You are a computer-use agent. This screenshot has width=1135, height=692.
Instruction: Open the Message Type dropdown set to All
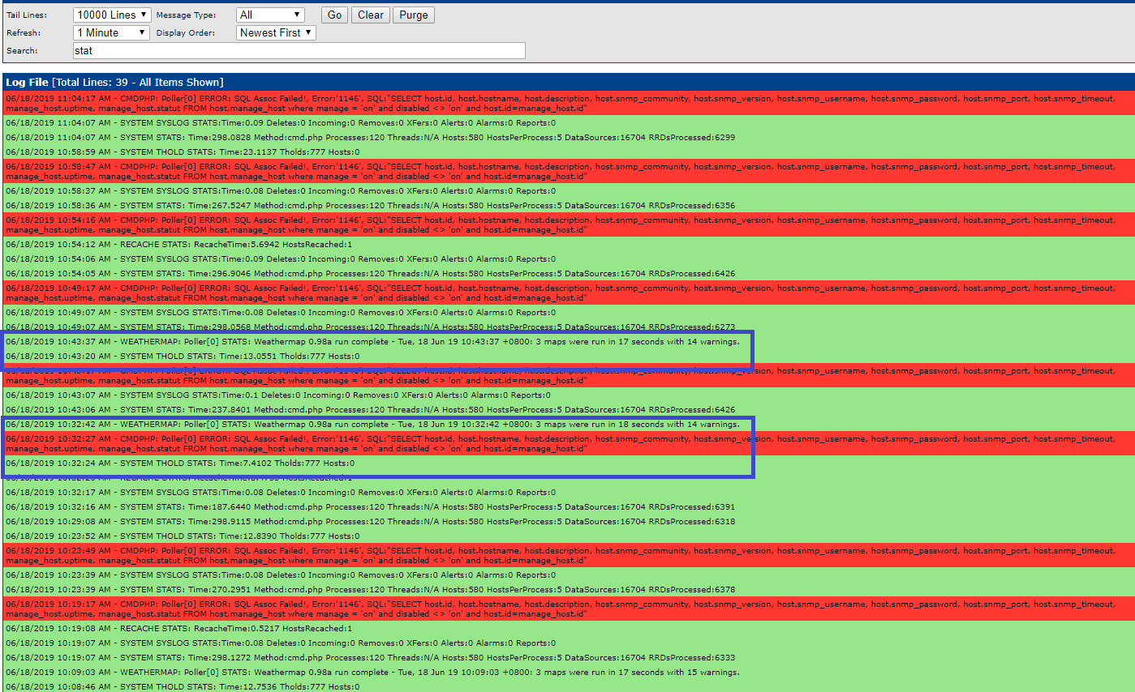coord(270,15)
